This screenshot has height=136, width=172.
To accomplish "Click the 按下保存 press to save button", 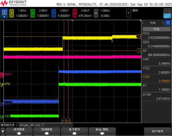I will click(158, 131).
